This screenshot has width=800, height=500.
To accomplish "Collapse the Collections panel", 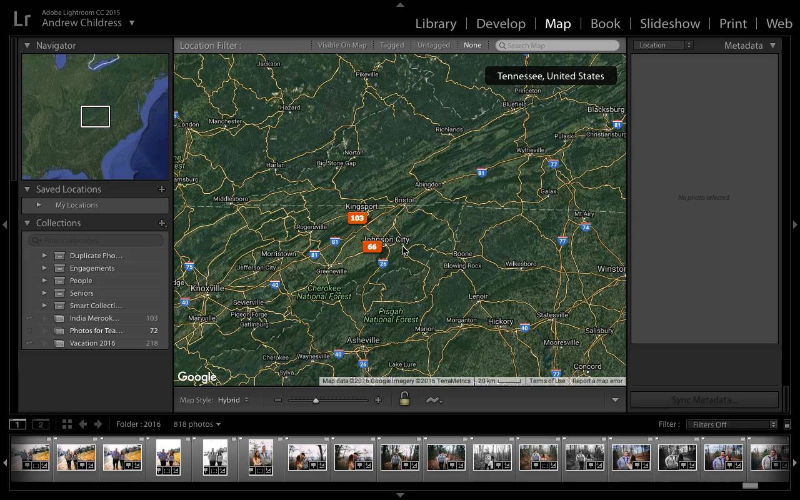I will point(27,223).
